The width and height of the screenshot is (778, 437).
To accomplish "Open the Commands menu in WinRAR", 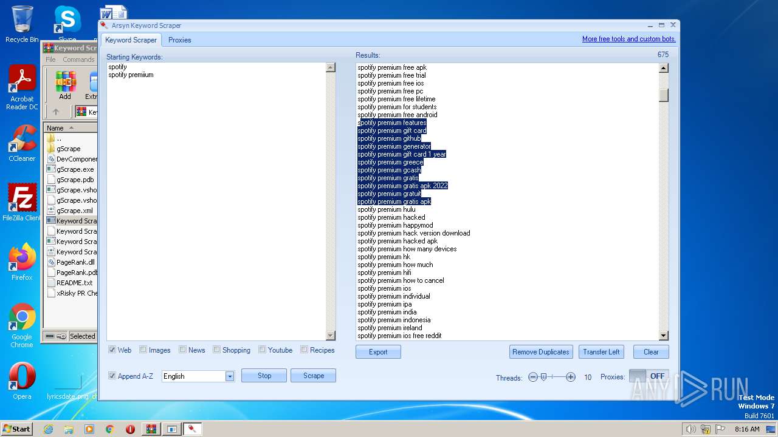I will (x=78, y=59).
